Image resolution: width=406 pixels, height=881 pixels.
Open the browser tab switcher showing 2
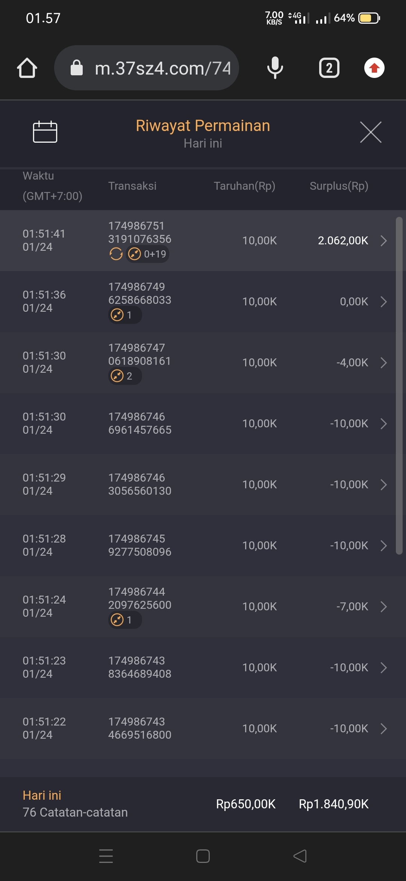[x=329, y=68]
